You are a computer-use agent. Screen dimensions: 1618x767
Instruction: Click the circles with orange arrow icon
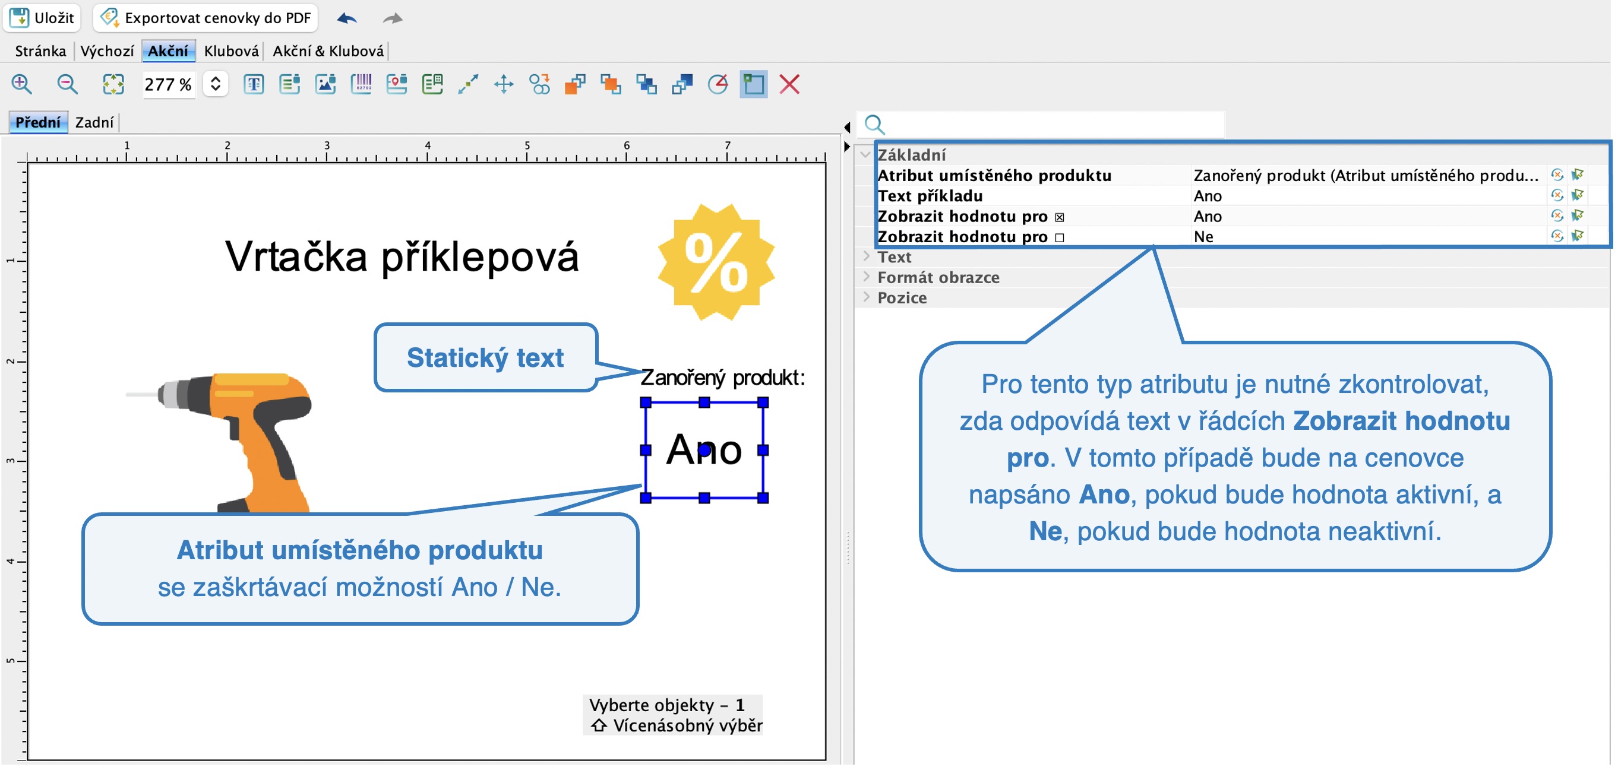[539, 84]
